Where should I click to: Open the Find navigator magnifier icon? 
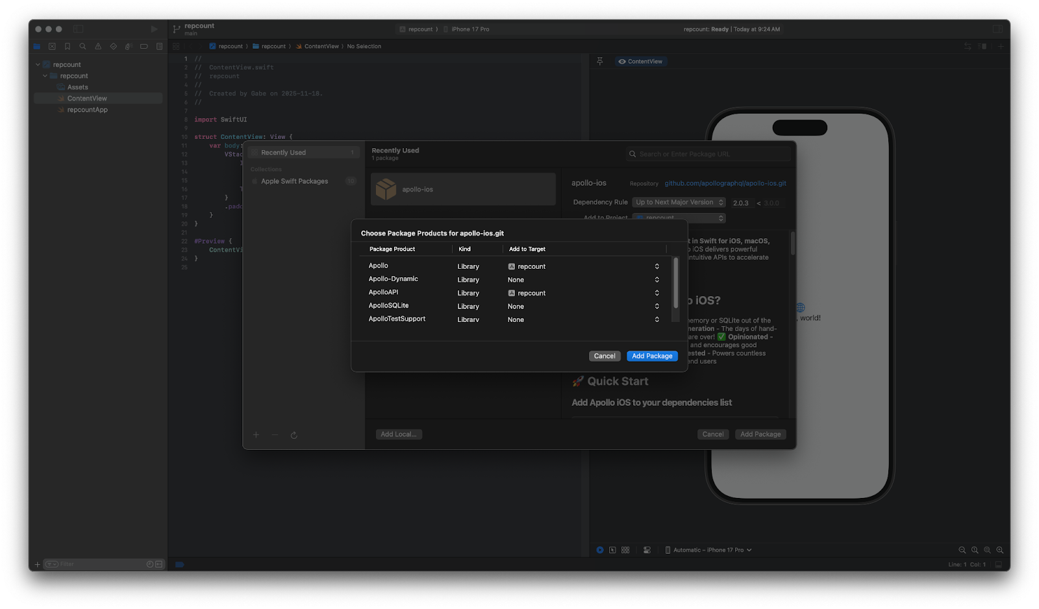[x=82, y=46]
